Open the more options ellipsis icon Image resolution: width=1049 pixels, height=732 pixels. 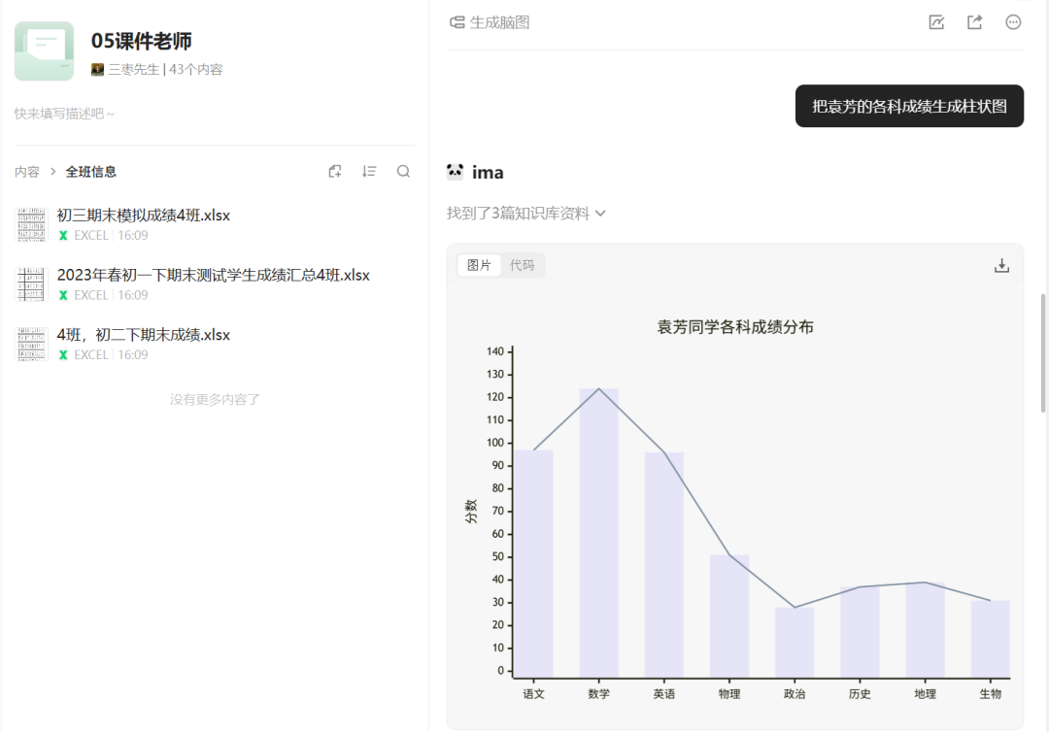click(1012, 21)
